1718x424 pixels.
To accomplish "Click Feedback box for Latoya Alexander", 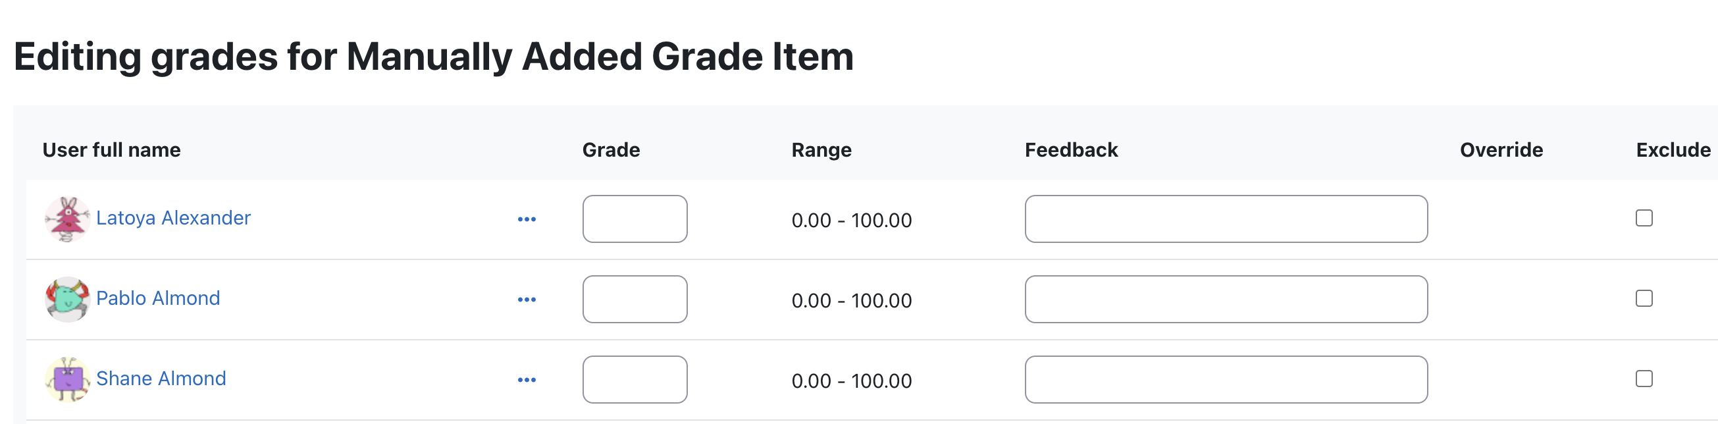I will (x=1226, y=219).
